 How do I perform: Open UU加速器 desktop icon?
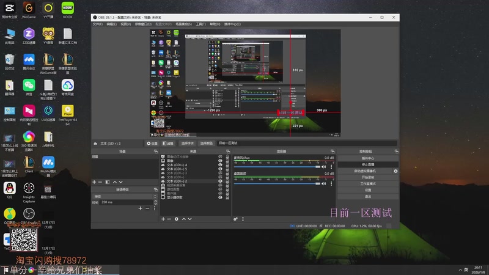point(48,113)
